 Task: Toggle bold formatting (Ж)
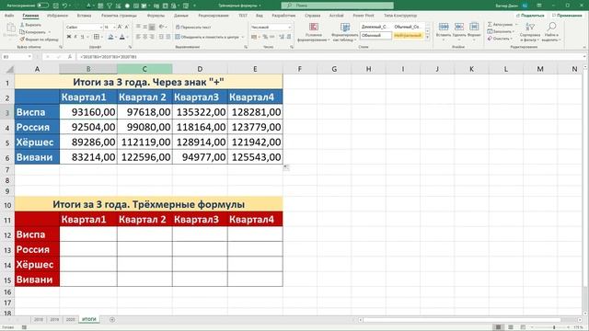69,37
